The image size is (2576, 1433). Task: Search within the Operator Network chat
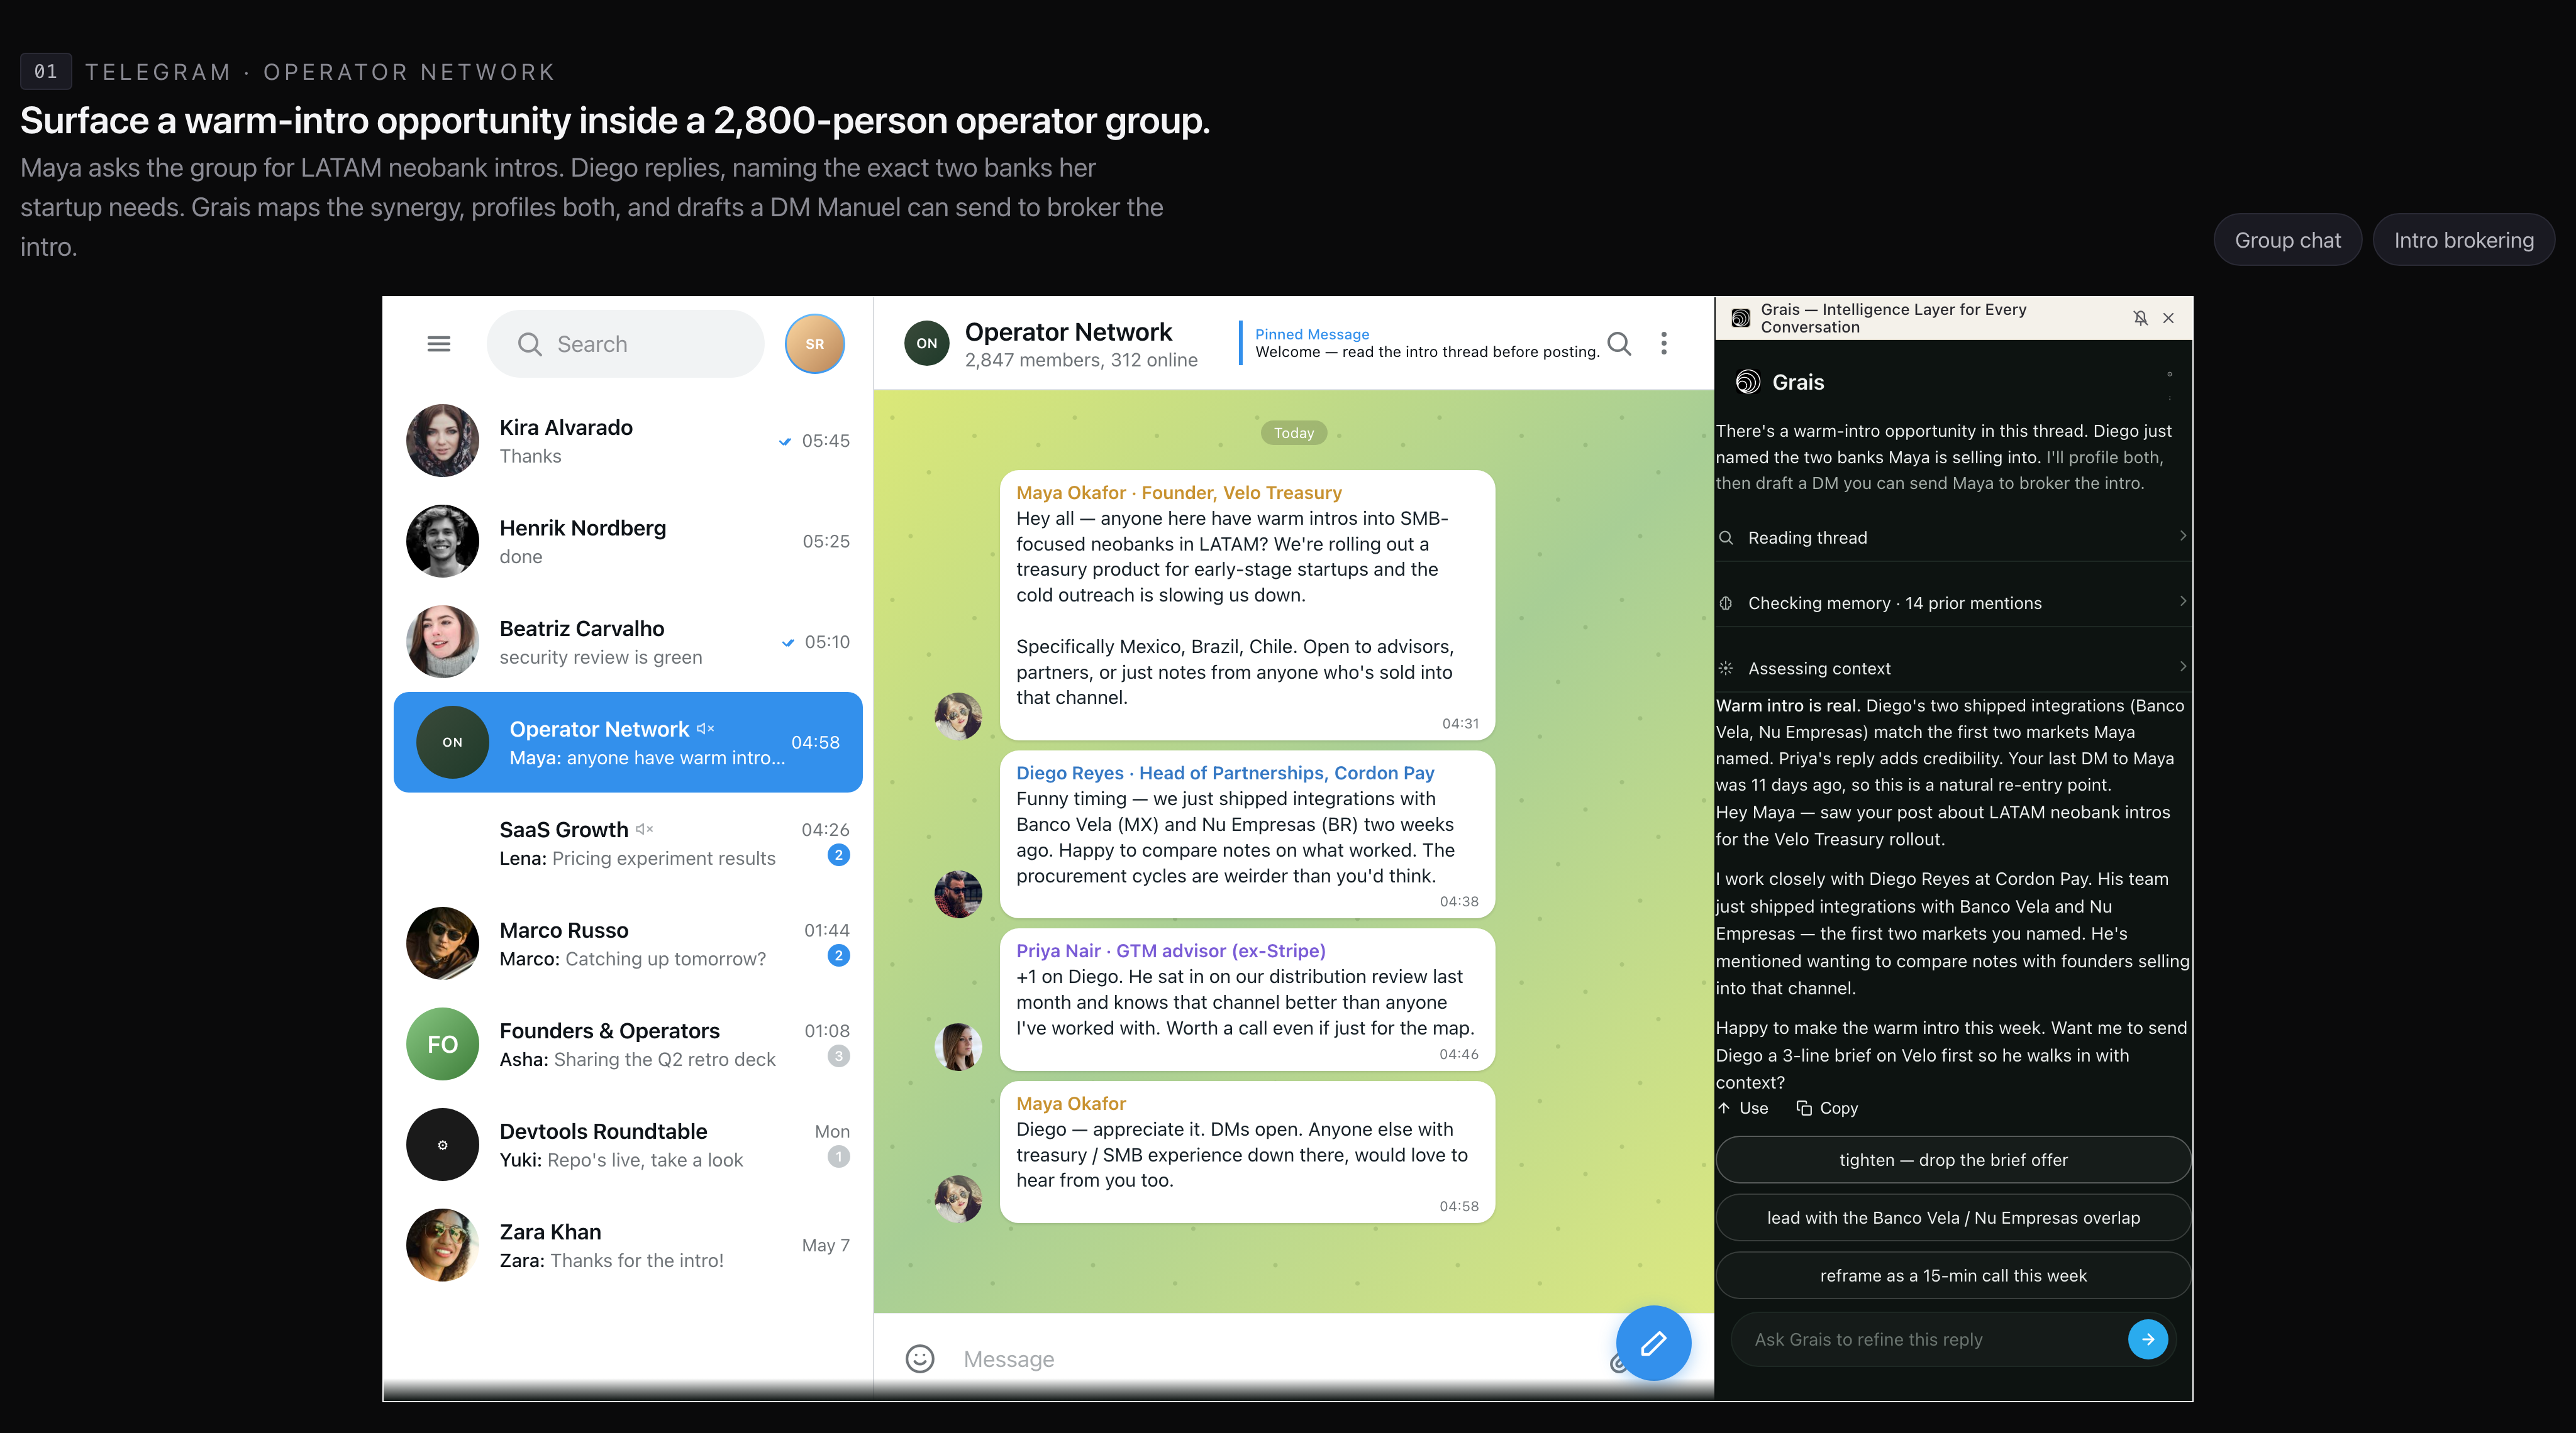1619,344
